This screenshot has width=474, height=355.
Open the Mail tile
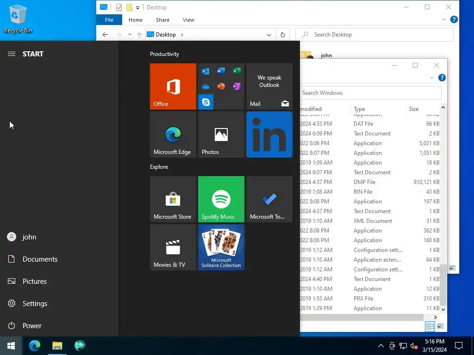point(269,86)
